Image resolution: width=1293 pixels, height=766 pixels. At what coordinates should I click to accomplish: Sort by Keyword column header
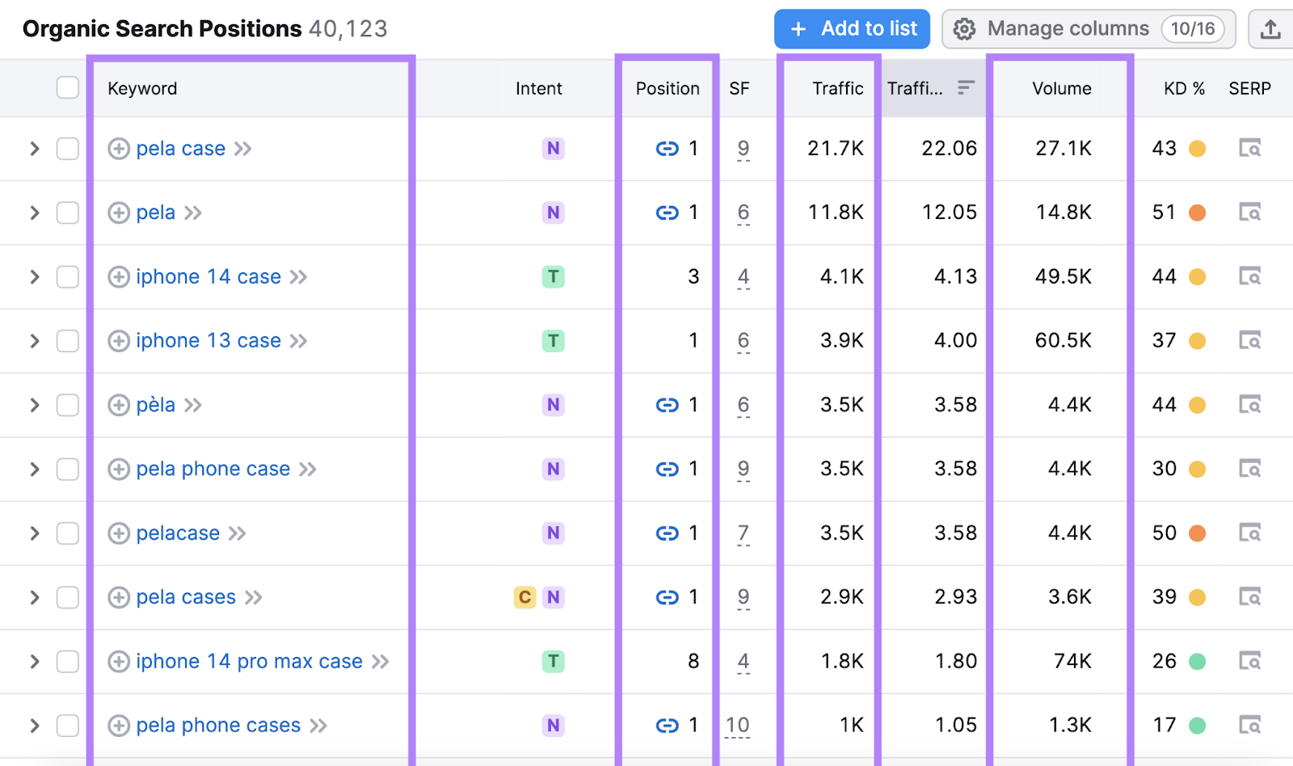(x=142, y=88)
